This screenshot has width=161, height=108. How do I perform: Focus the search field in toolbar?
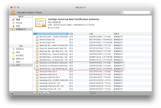[x=136, y=12]
